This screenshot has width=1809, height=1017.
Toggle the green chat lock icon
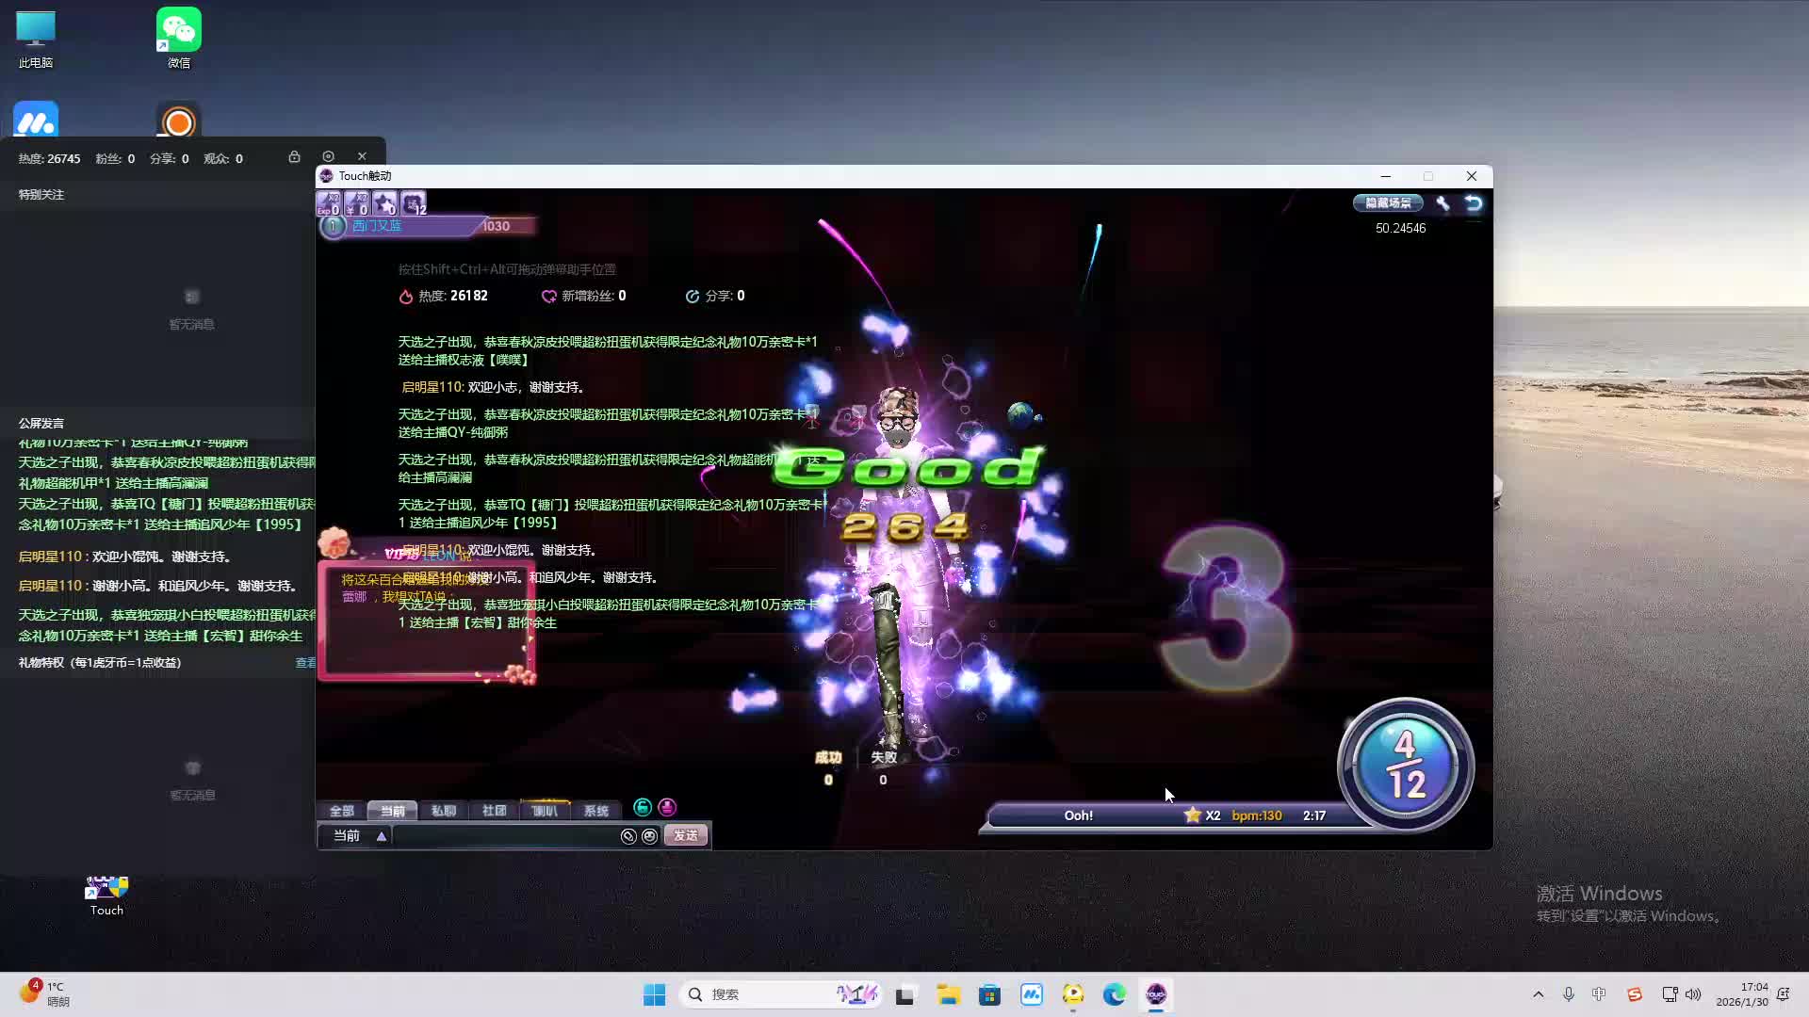[x=643, y=807]
